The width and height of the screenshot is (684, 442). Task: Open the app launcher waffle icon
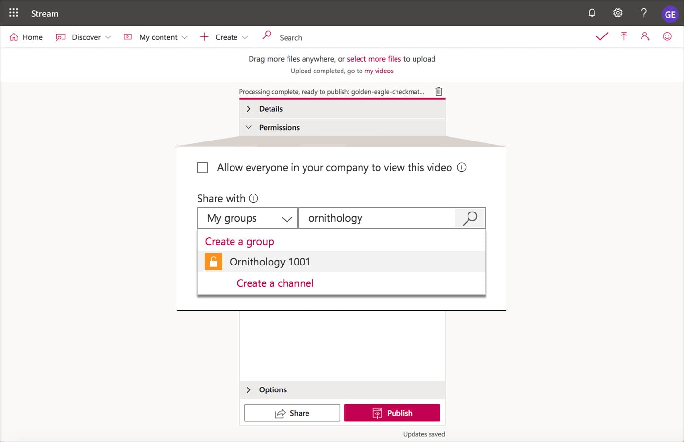tap(14, 13)
